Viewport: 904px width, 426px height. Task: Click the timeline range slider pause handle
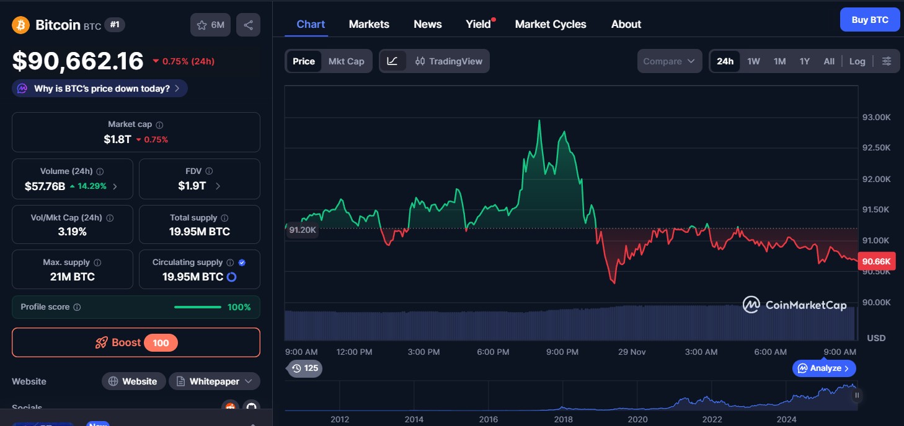(x=857, y=395)
